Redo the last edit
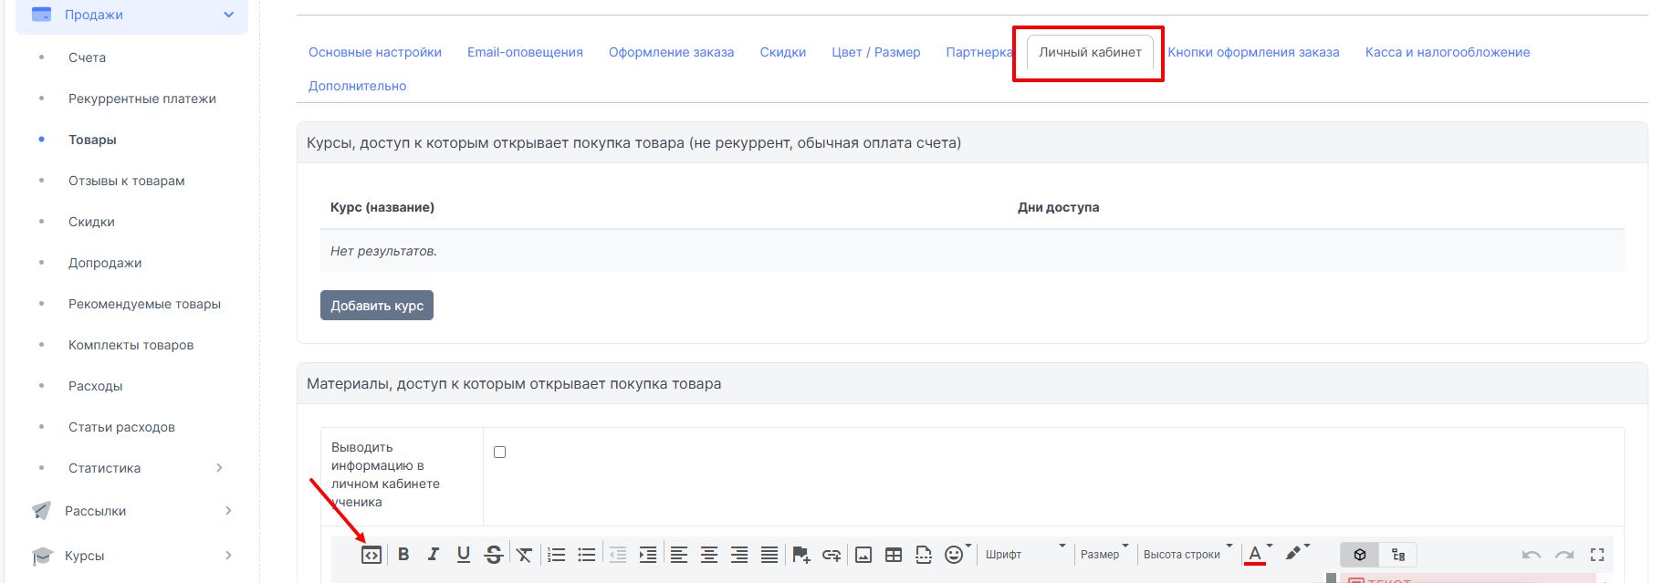This screenshot has width=1653, height=583. pos(1564,554)
